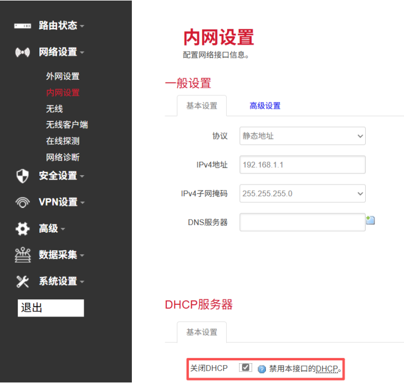The height and width of the screenshot is (383, 404).
Task: Click the blue help icon next to 禁用本接口的DHCP
Action: click(x=262, y=369)
